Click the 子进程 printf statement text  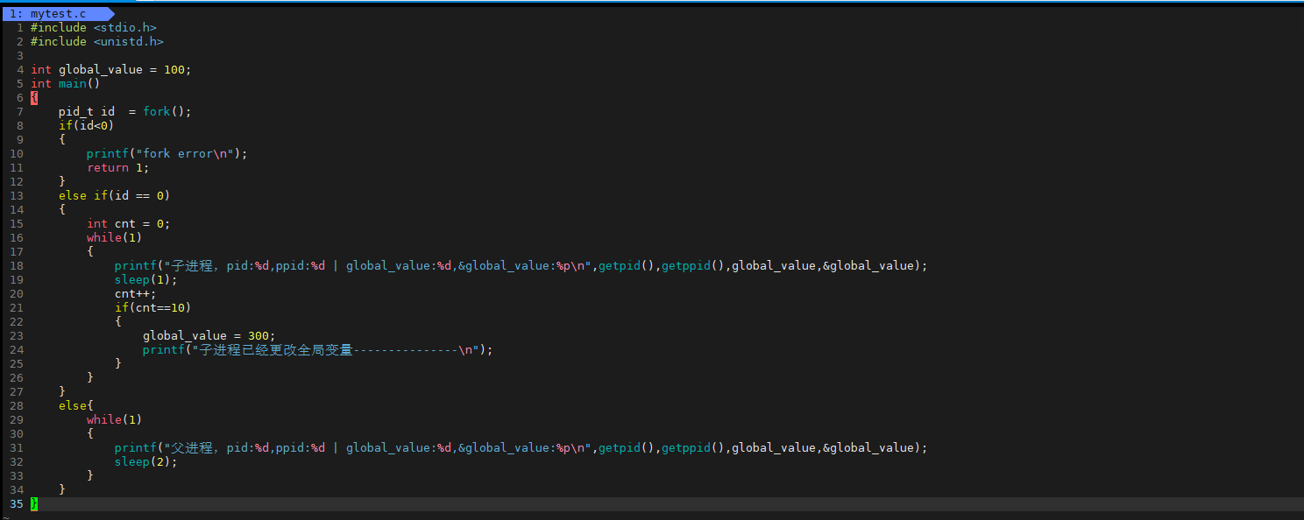(521, 266)
